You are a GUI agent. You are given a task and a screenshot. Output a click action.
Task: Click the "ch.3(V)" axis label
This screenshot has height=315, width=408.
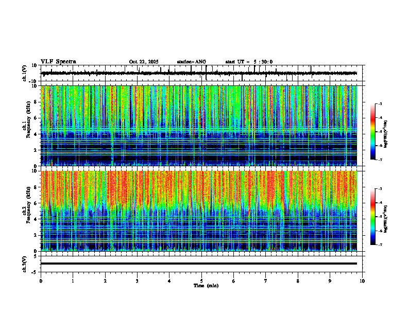24,264
